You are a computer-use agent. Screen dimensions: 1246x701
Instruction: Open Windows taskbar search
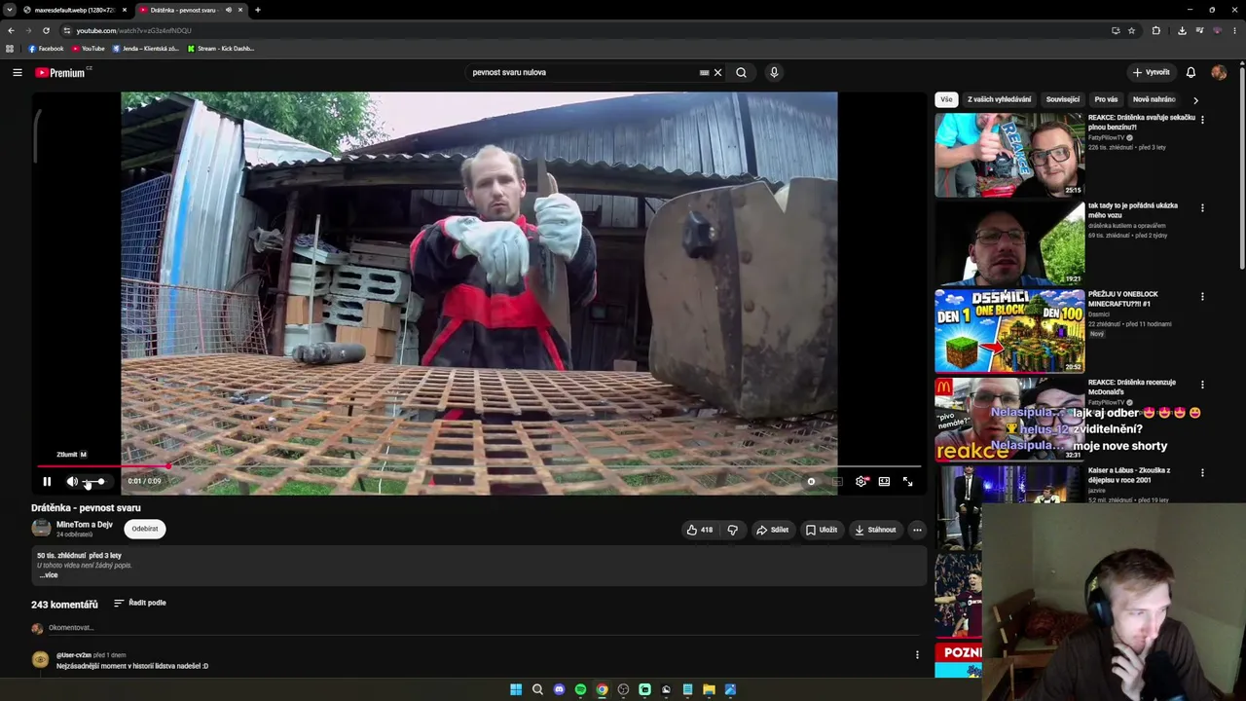(x=537, y=689)
